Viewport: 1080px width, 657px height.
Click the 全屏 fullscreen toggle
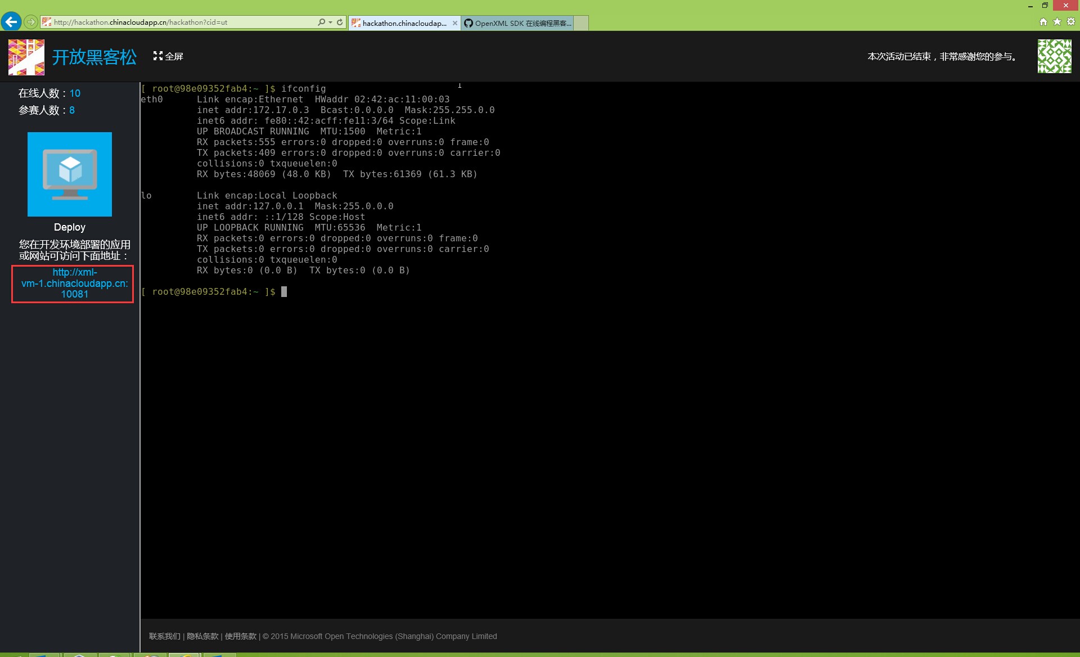[x=168, y=56]
